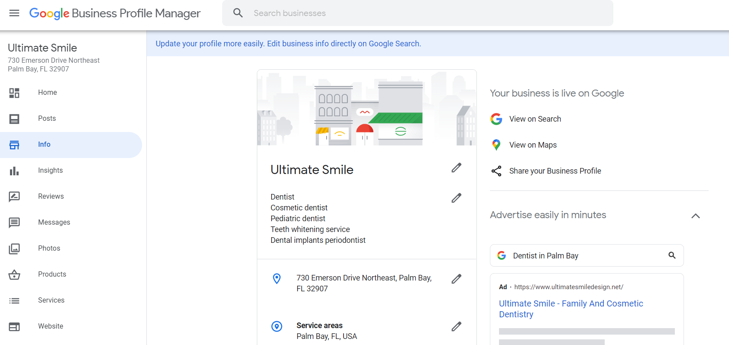Viewport: 729px width, 345px height.
Task: Click the Update your profile more easily banner link
Action: [x=288, y=44]
